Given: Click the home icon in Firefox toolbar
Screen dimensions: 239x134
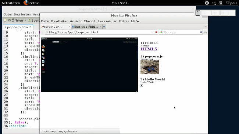Looking at the screenshot, I should (x=206, y=32).
